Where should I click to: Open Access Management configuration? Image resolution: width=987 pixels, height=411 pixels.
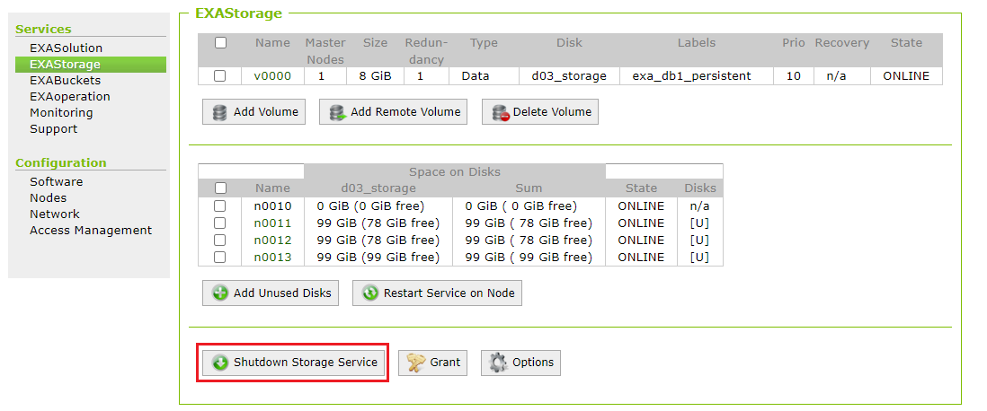point(91,230)
